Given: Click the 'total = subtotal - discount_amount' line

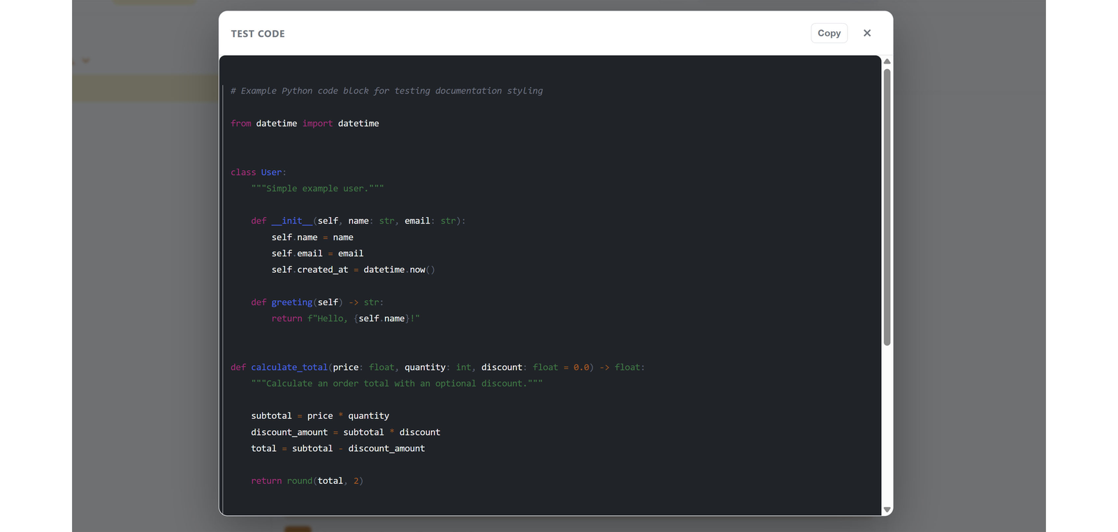Looking at the screenshot, I should tap(337, 448).
